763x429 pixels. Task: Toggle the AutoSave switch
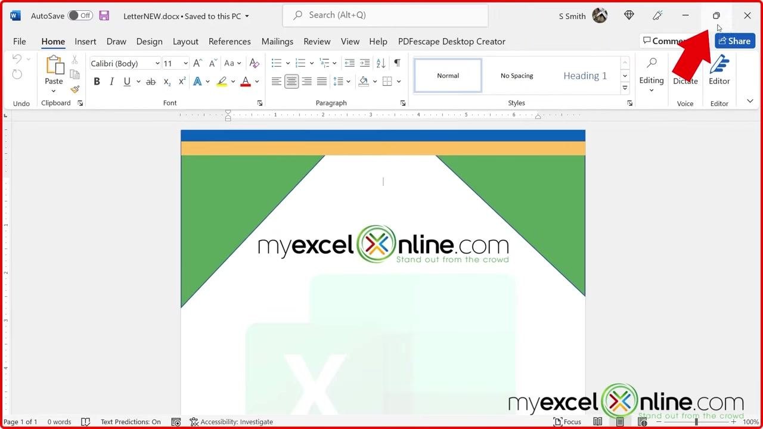80,15
